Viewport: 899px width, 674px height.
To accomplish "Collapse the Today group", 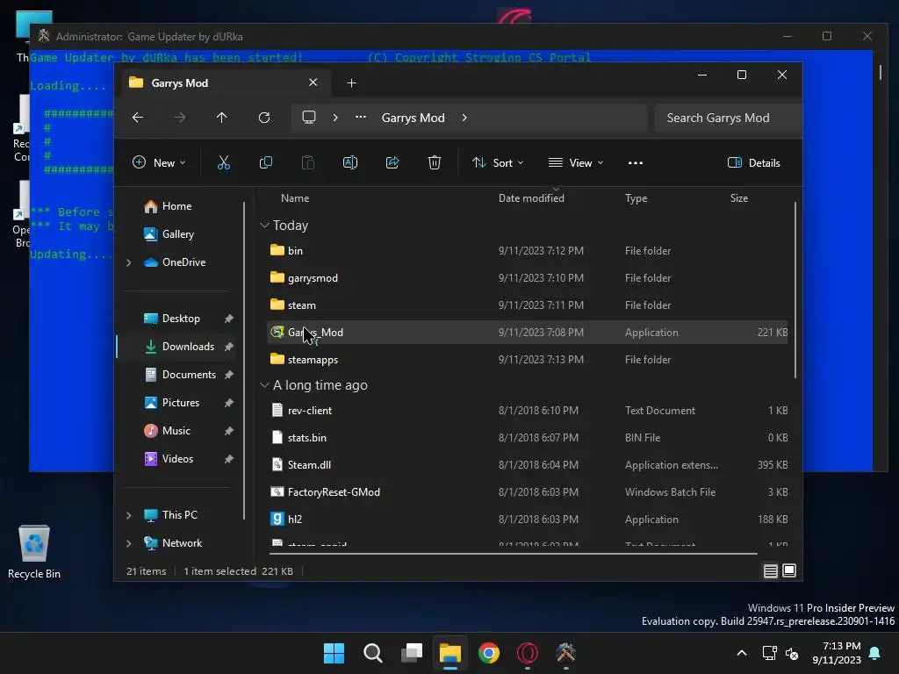I will (x=264, y=226).
